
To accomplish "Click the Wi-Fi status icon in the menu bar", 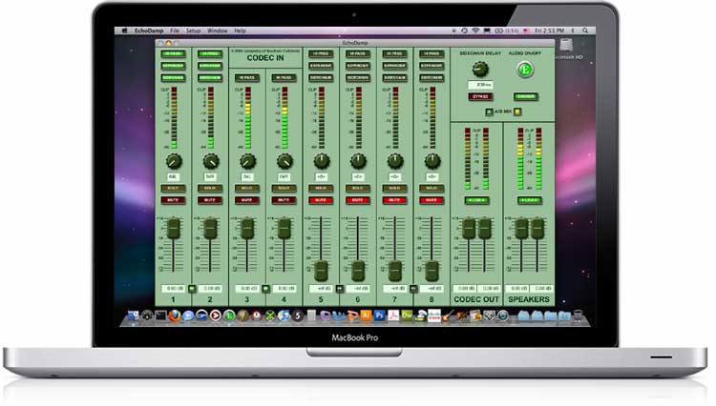I will pos(475,30).
